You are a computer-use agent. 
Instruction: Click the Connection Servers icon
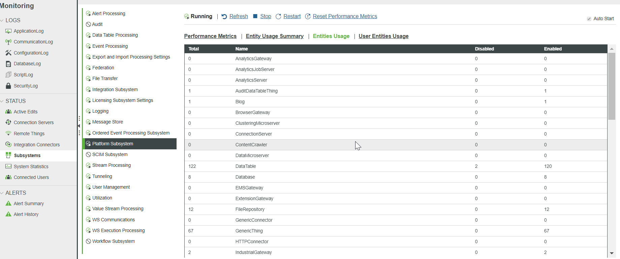coord(8,122)
